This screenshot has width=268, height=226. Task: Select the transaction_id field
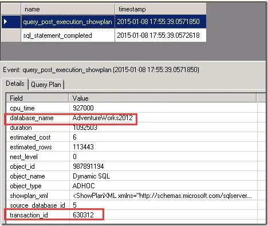29,215
